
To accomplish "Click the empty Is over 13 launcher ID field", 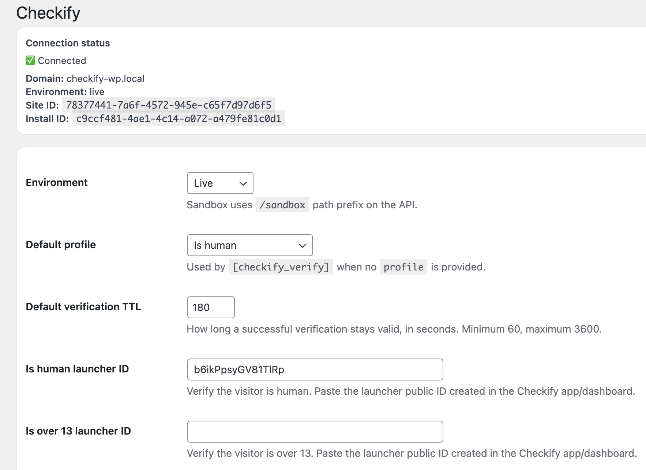I will click(x=315, y=432).
